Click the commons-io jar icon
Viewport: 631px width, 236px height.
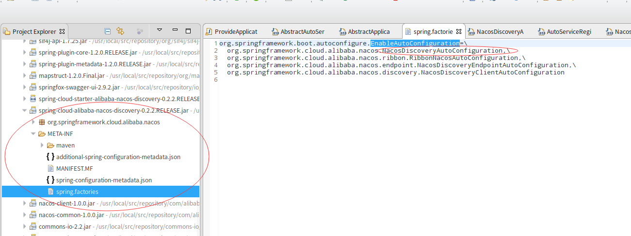point(33,226)
